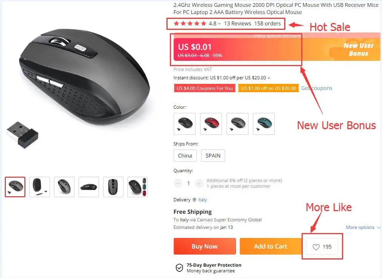This screenshot has width=382, height=278.
Task: View the top-down mouse thumbnail image
Action: (x=113, y=187)
